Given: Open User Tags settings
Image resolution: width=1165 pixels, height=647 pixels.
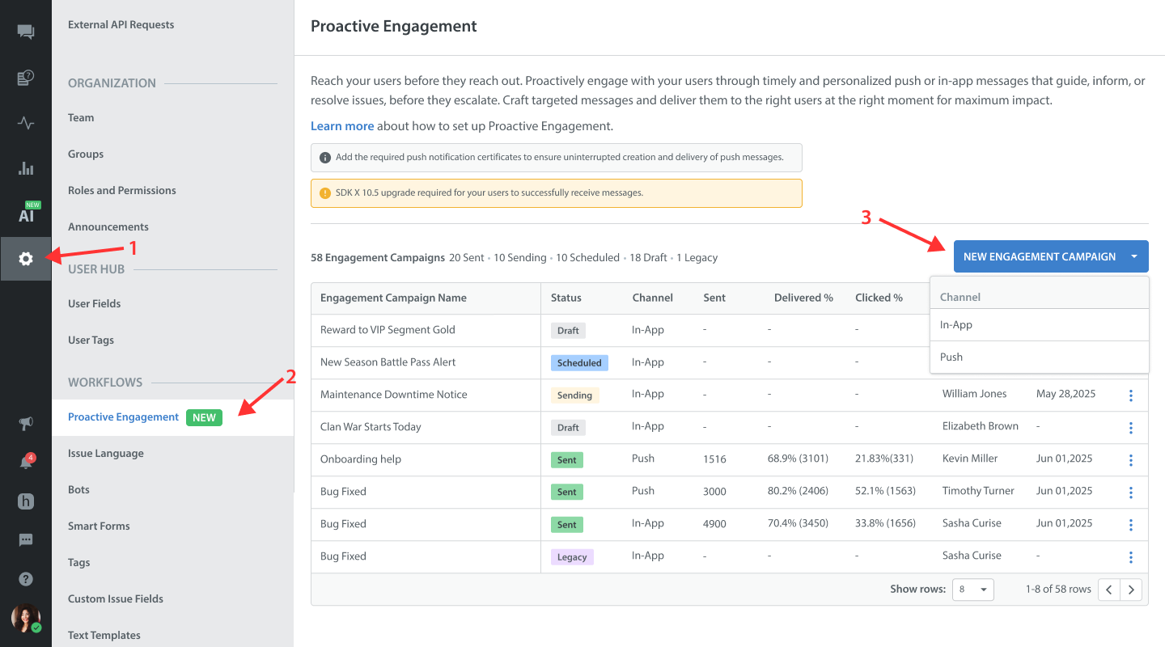Looking at the screenshot, I should coord(91,340).
